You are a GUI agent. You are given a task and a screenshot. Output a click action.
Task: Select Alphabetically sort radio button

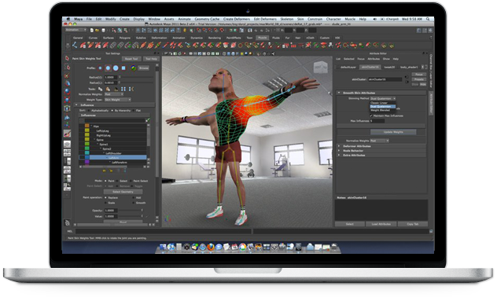point(89,111)
